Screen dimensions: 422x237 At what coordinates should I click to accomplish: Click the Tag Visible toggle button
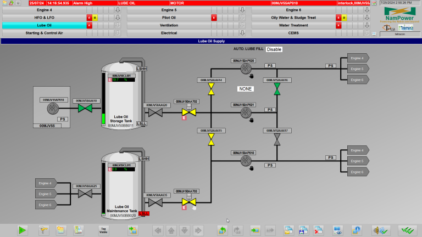pyautogui.click(x=103, y=230)
